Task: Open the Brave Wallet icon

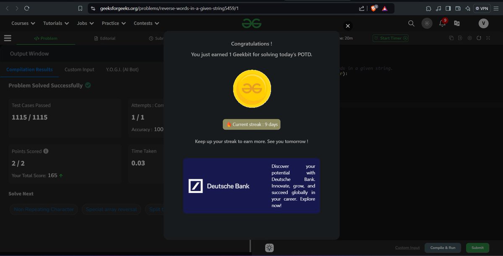Action: [458, 8]
